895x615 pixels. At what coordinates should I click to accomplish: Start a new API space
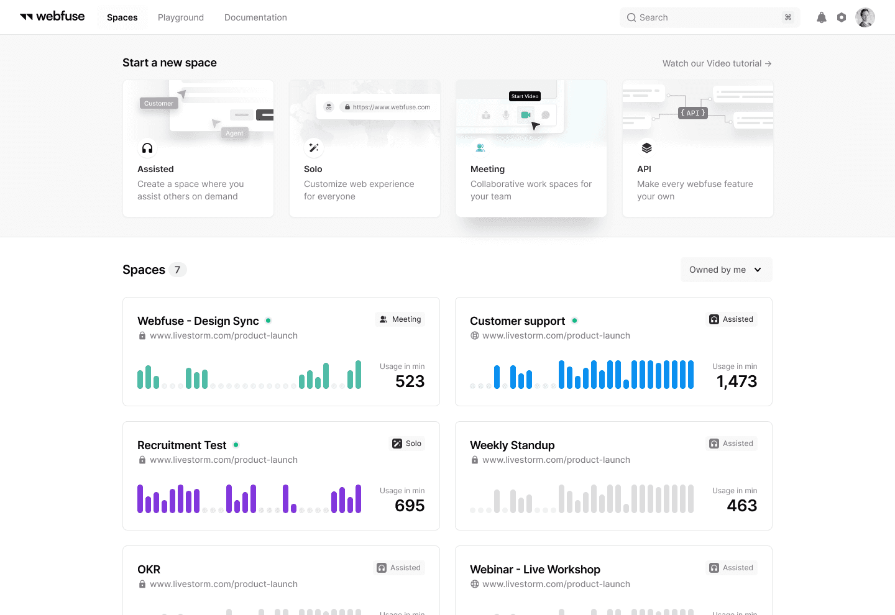tap(698, 148)
